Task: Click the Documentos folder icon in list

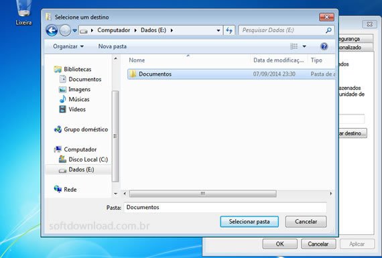Action: (133, 74)
